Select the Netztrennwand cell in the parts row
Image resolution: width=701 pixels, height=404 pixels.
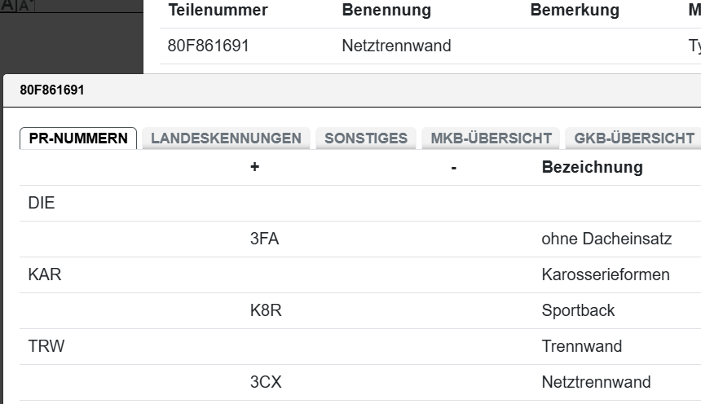point(396,46)
